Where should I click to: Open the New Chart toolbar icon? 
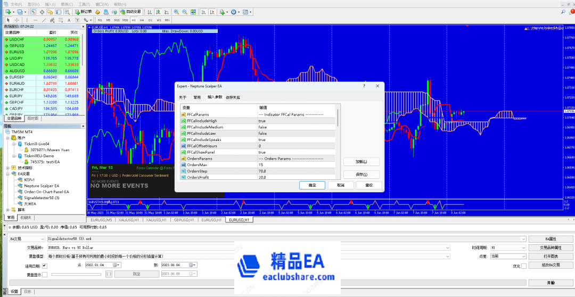tap(7, 12)
